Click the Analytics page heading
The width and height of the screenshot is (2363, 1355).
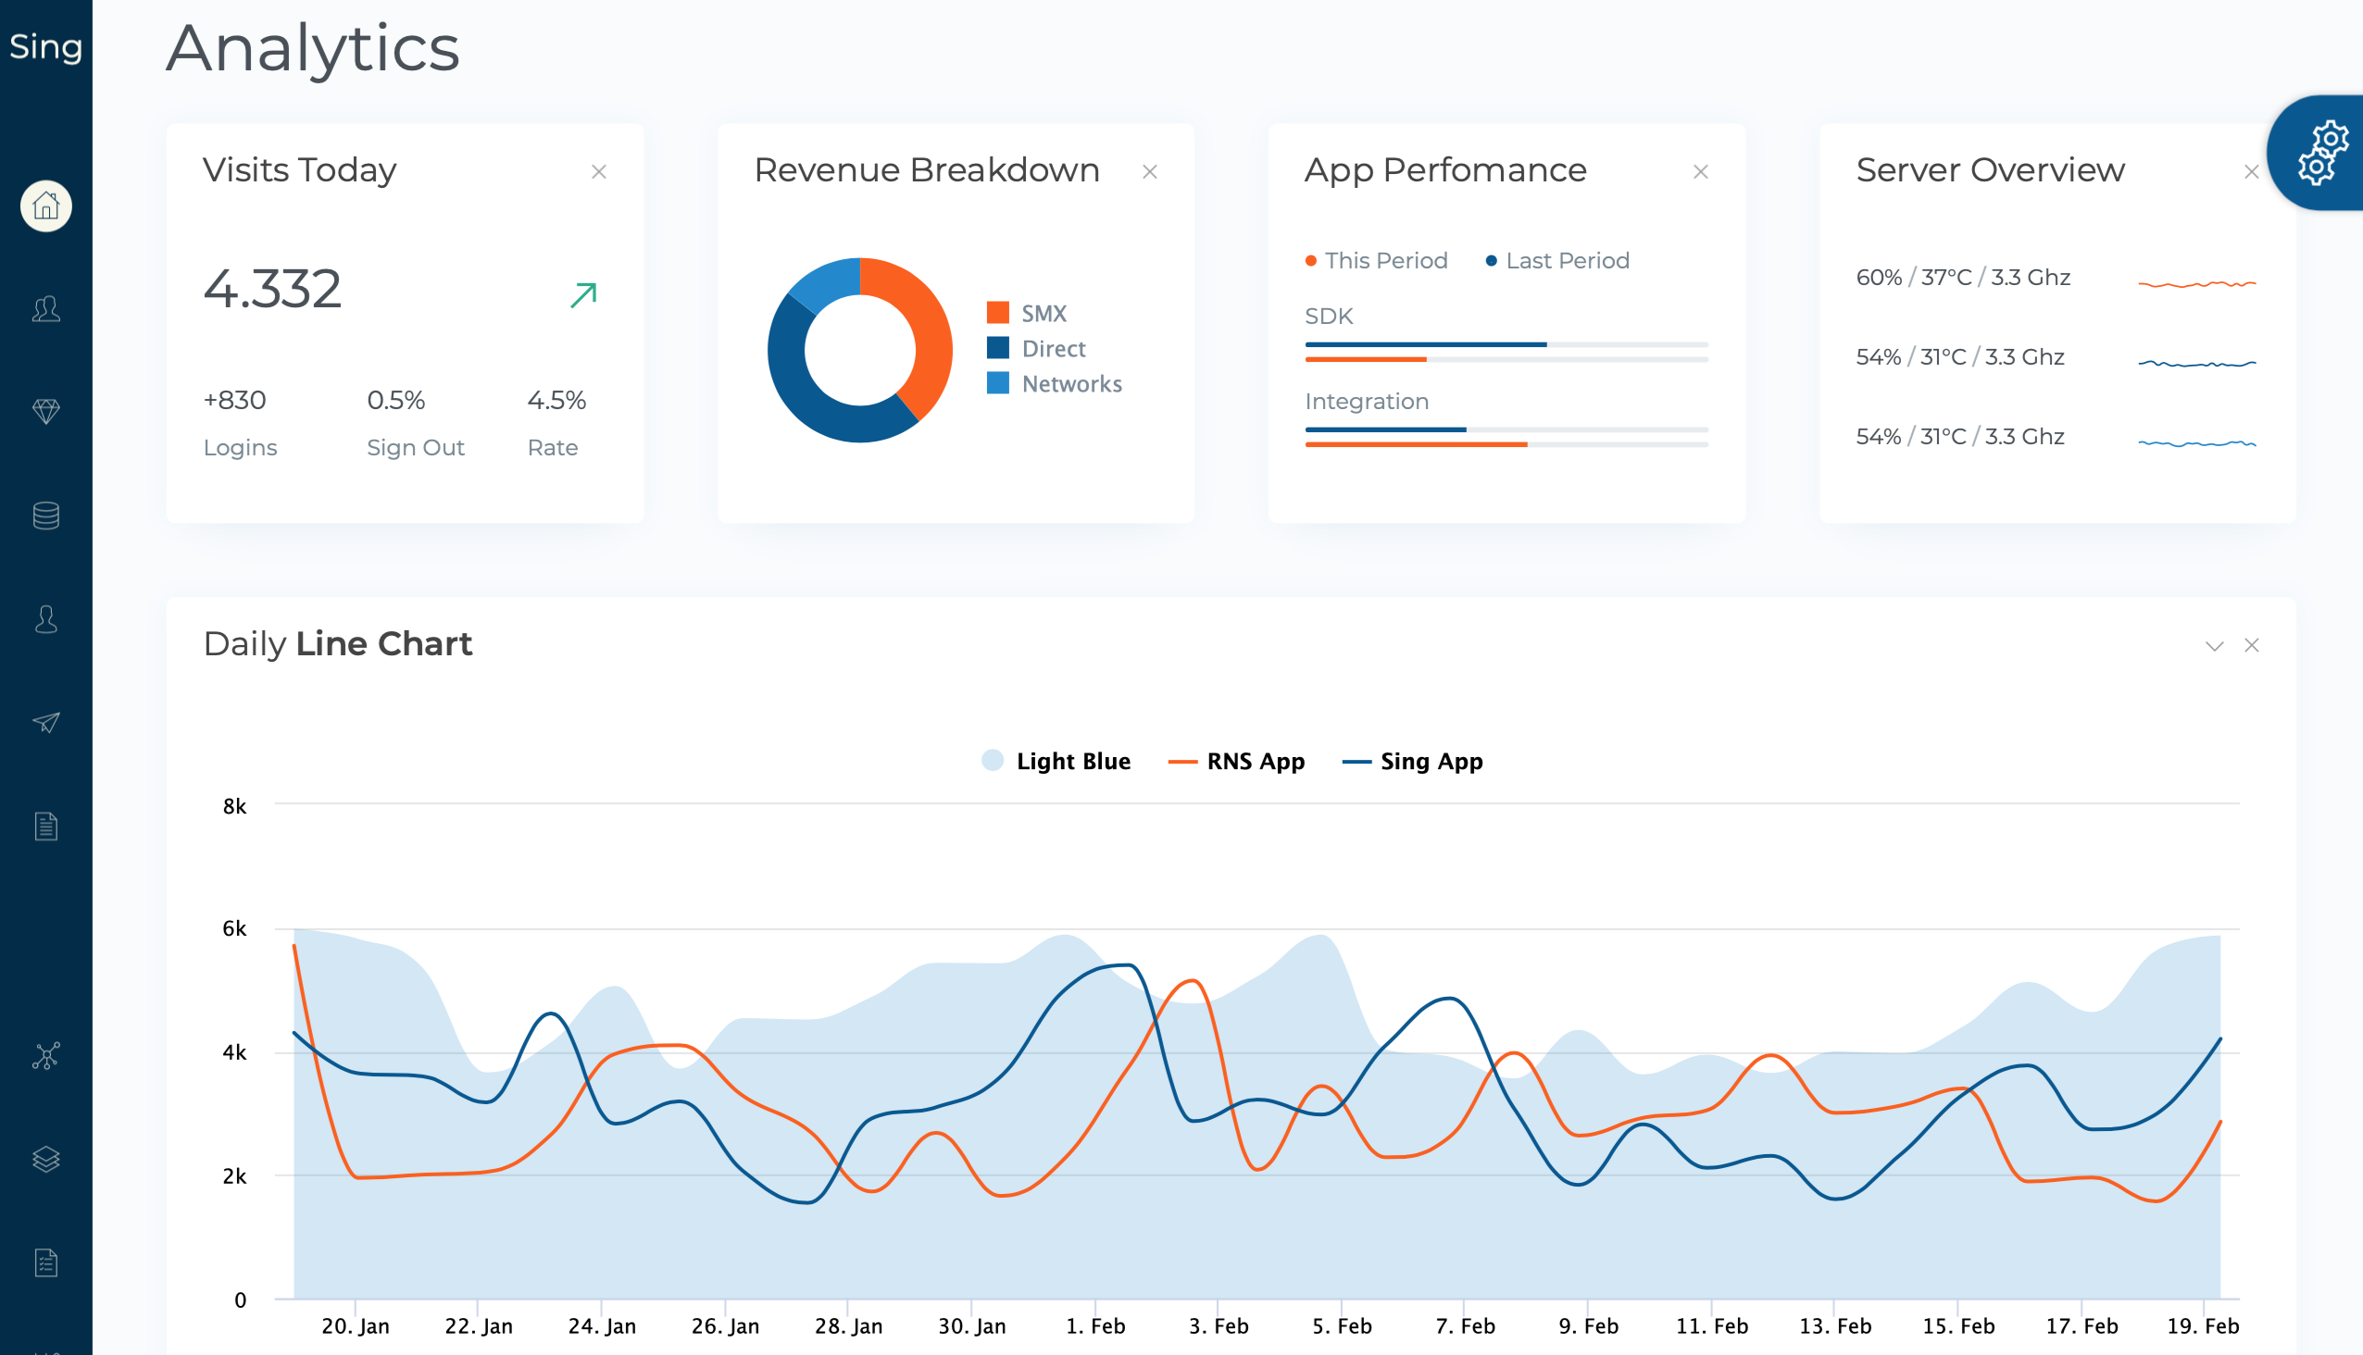coord(313,48)
